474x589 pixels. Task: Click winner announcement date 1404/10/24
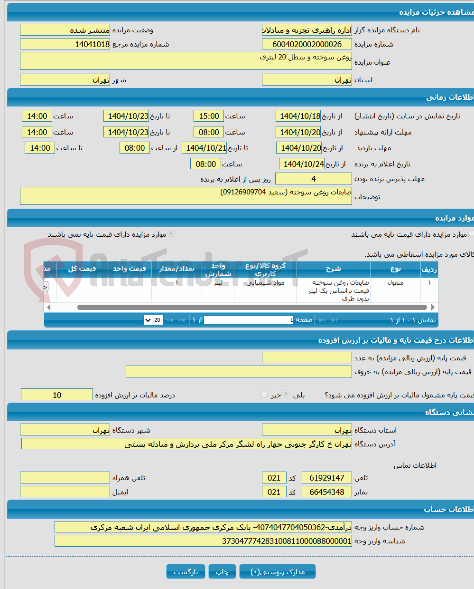(302, 164)
